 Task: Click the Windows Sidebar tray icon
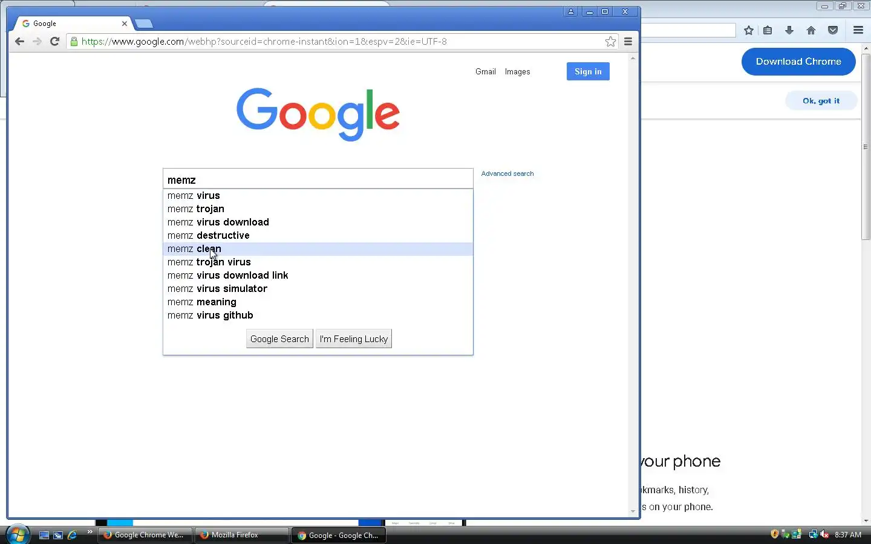tap(797, 534)
